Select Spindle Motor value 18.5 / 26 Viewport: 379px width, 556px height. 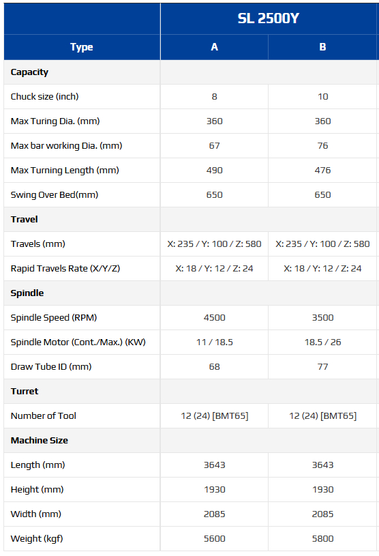(322, 342)
